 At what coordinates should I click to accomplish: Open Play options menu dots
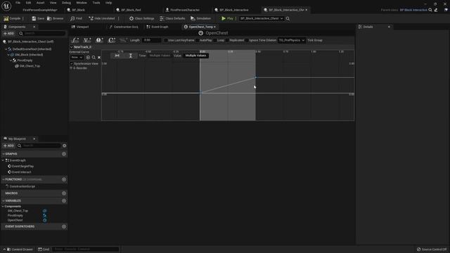236,18
